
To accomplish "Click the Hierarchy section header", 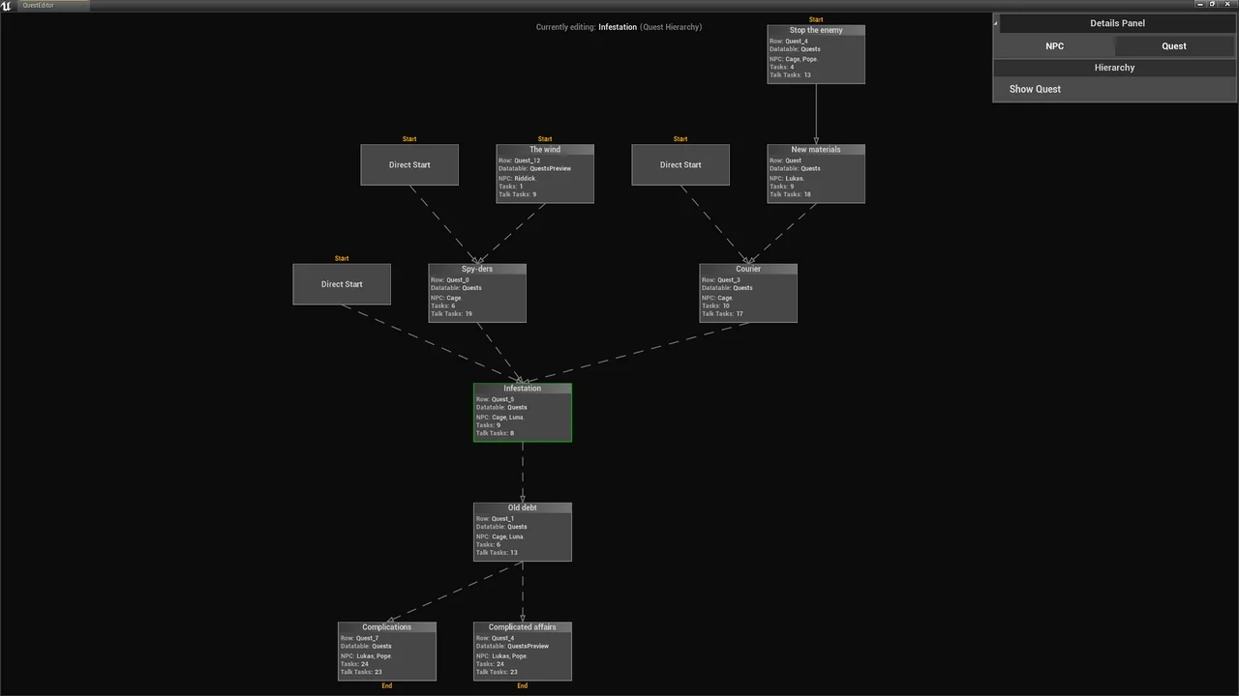I will click(1114, 68).
